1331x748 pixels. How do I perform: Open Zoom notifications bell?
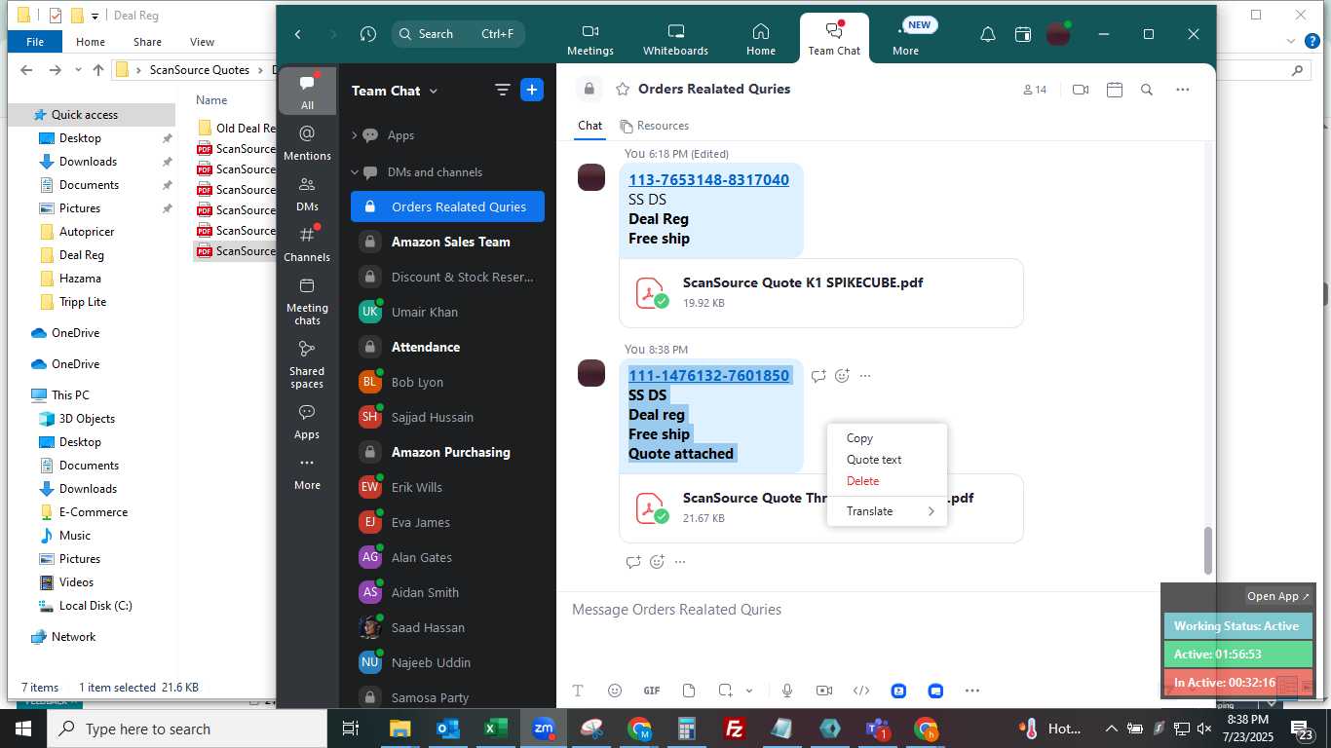coord(987,34)
